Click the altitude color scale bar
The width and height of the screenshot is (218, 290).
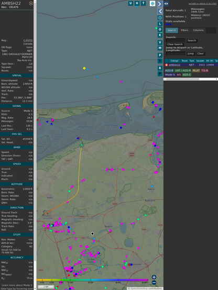tap(93, 280)
